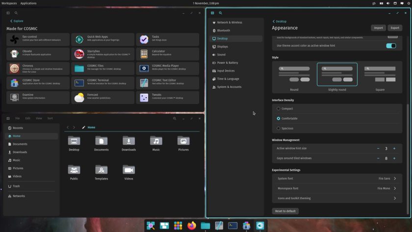Open the app library grid in dock
This screenshot has width=412, height=232.
click(178, 226)
